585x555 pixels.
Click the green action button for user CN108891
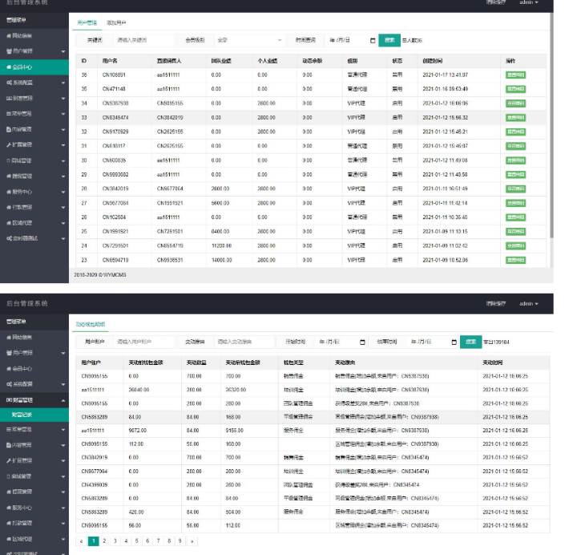point(515,75)
